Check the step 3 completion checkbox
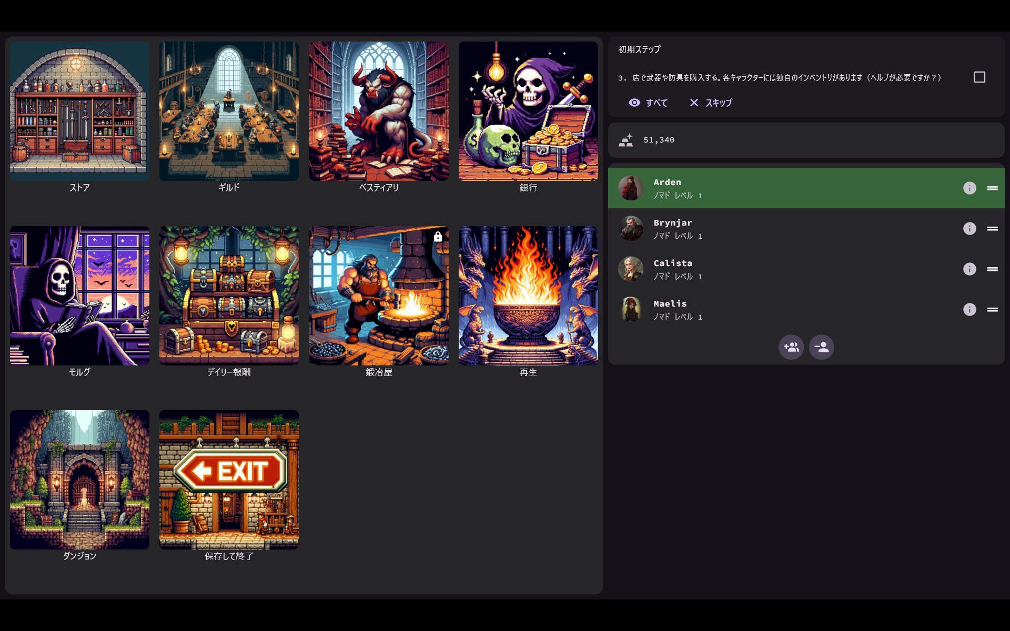Image resolution: width=1010 pixels, height=631 pixels. tap(979, 77)
